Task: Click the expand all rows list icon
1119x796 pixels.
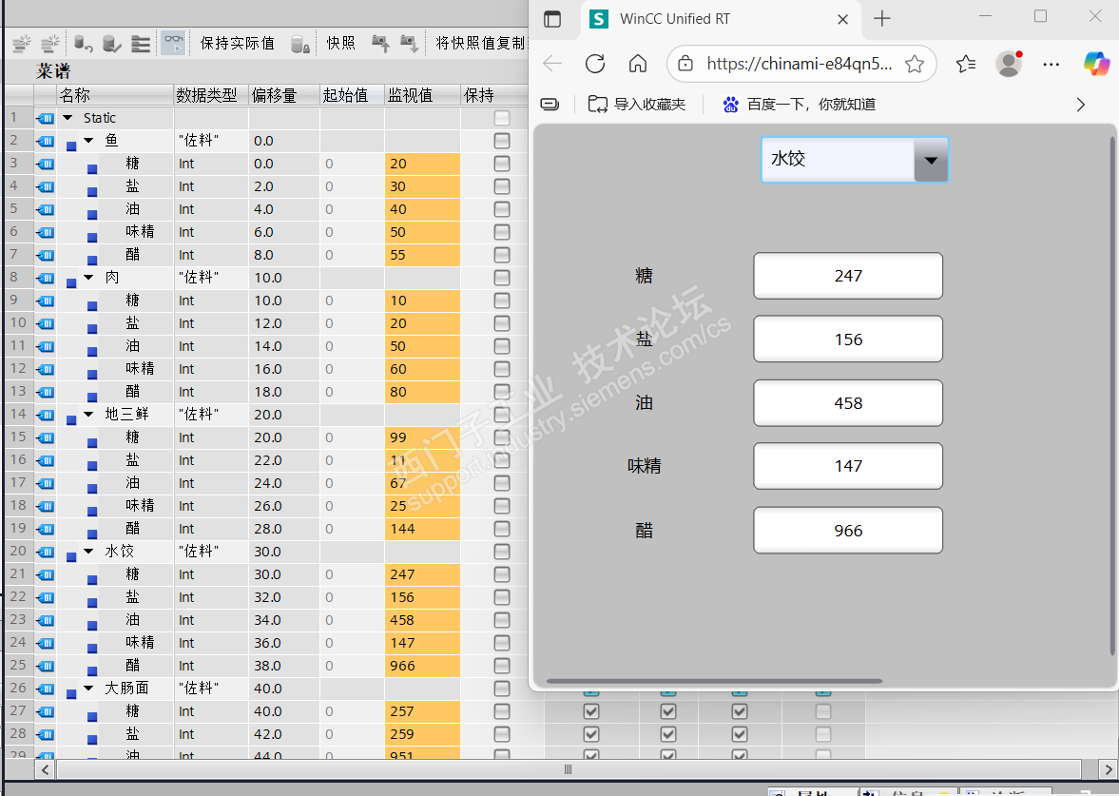Action: coord(141,44)
